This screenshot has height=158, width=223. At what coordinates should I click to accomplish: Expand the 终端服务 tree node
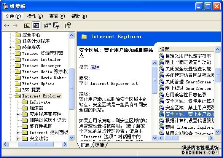point(10,47)
